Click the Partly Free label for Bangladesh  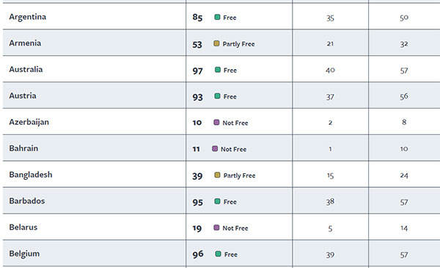pyautogui.click(x=239, y=175)
